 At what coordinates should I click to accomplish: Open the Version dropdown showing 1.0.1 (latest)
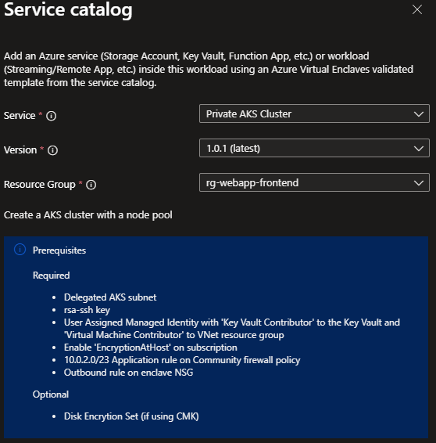tap(314, 148)
